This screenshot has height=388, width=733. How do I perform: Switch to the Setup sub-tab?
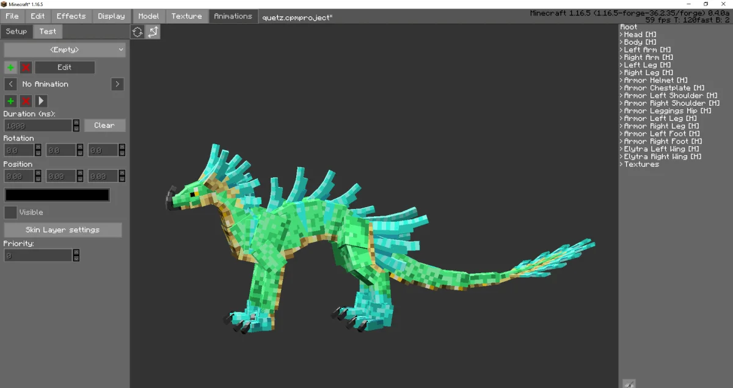point(16,32)
